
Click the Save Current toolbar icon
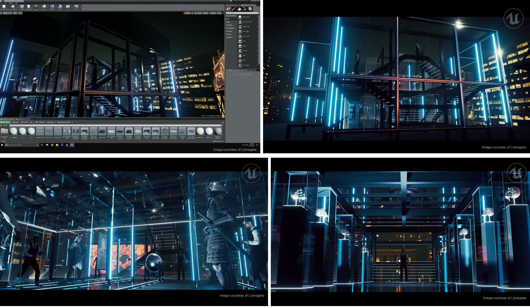[x=4, y=7]
